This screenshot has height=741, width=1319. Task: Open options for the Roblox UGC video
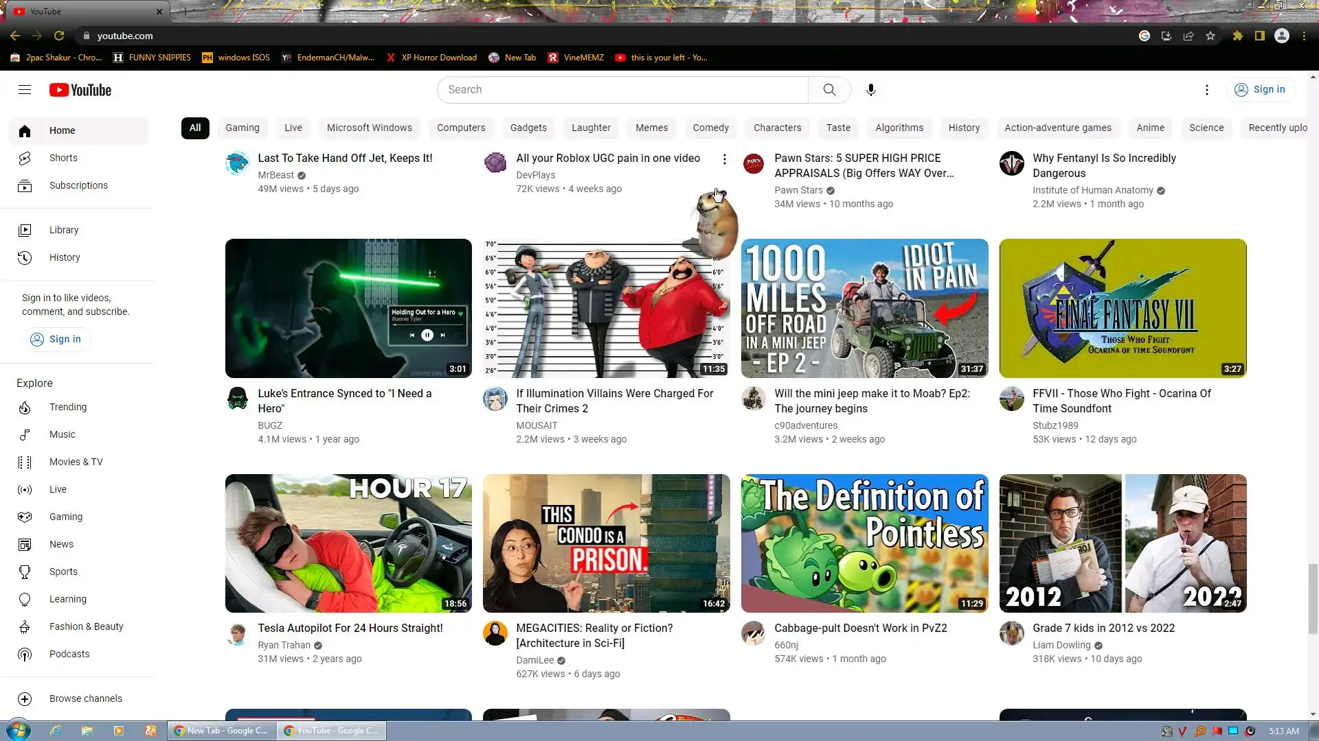(724, 159)
